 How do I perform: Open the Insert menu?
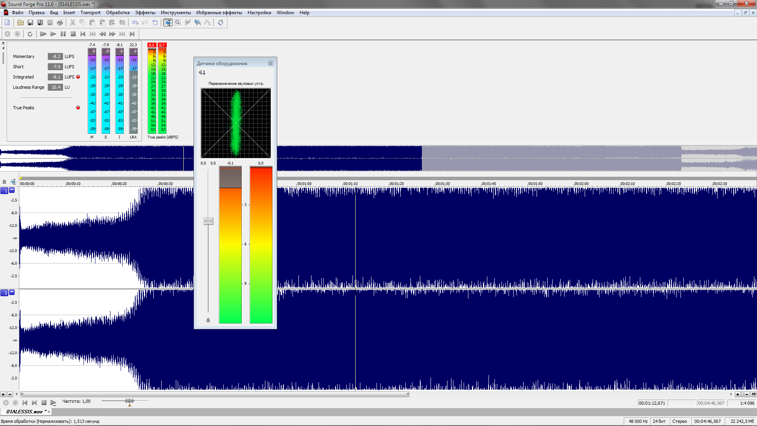tap(69, 13)
